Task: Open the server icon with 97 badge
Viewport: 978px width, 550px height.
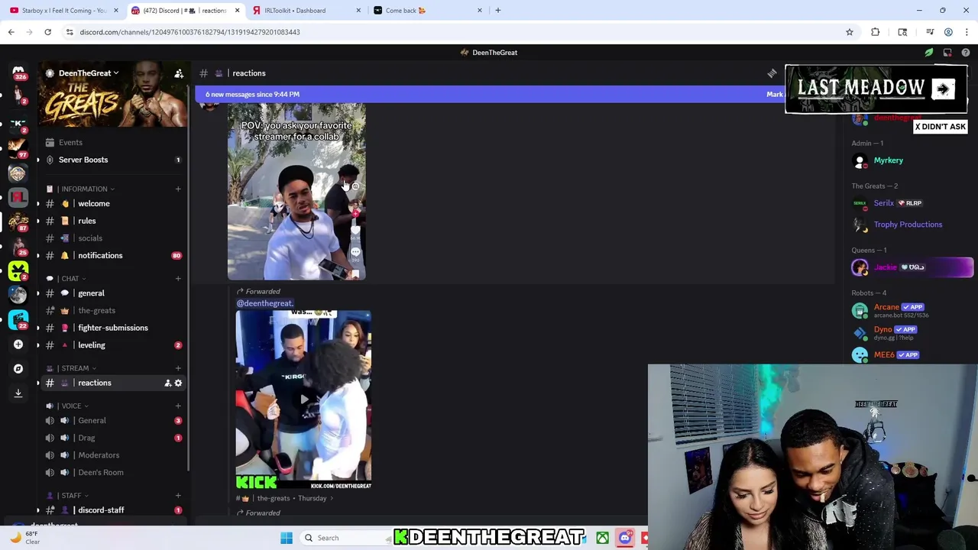Action: pyautogui.click(x=18, y=148)
